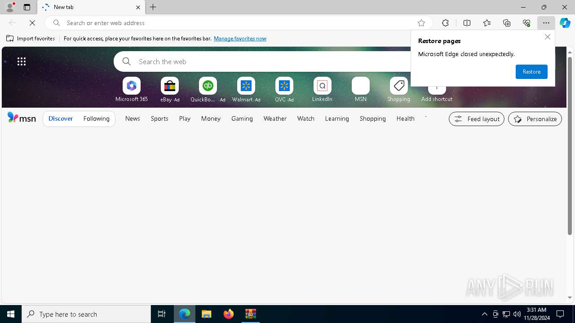The height and width of the screenshot is (323, 575).
Task: Toggle split screen view
Action: pyautogui.click(x=467, y=23)
